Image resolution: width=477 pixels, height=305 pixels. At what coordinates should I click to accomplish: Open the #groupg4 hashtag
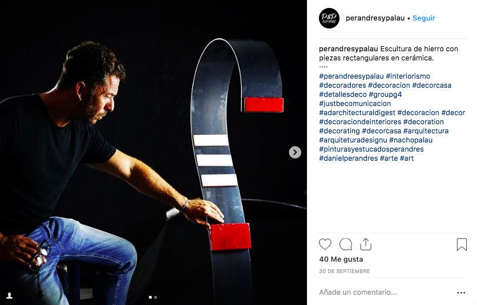point(385,94)
